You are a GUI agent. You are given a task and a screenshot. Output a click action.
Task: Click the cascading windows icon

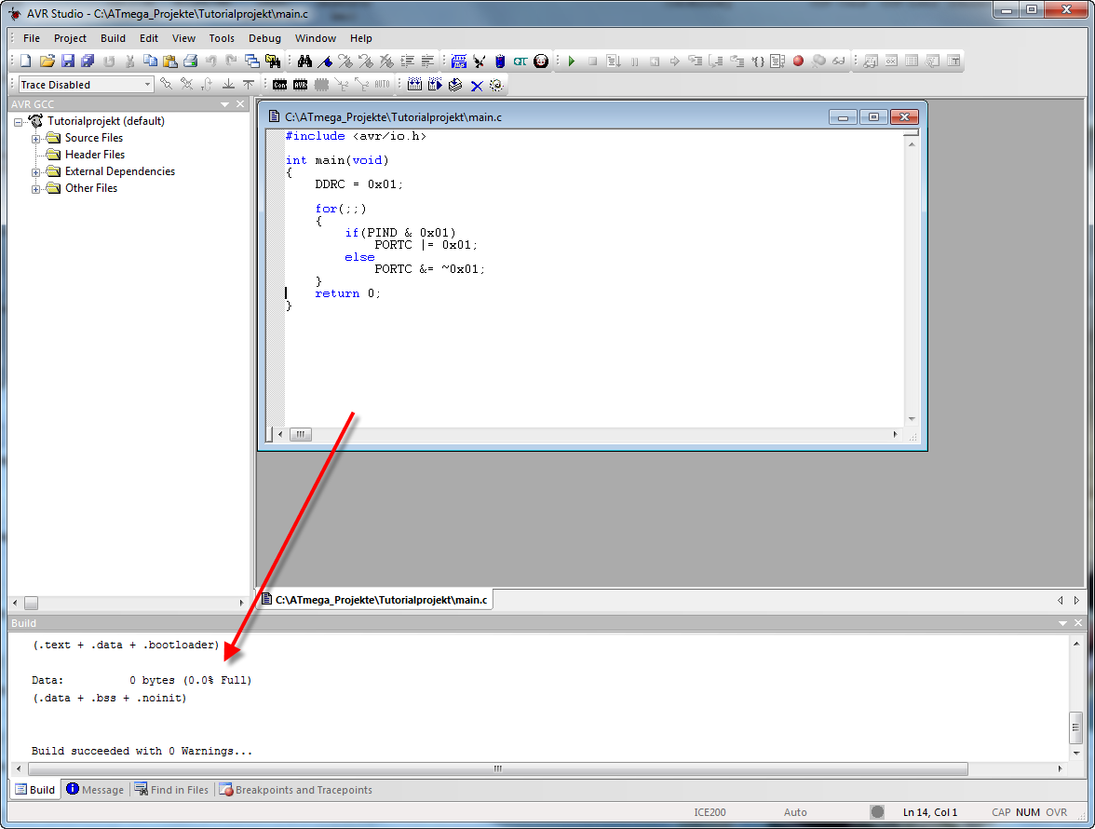click(252, 61)
